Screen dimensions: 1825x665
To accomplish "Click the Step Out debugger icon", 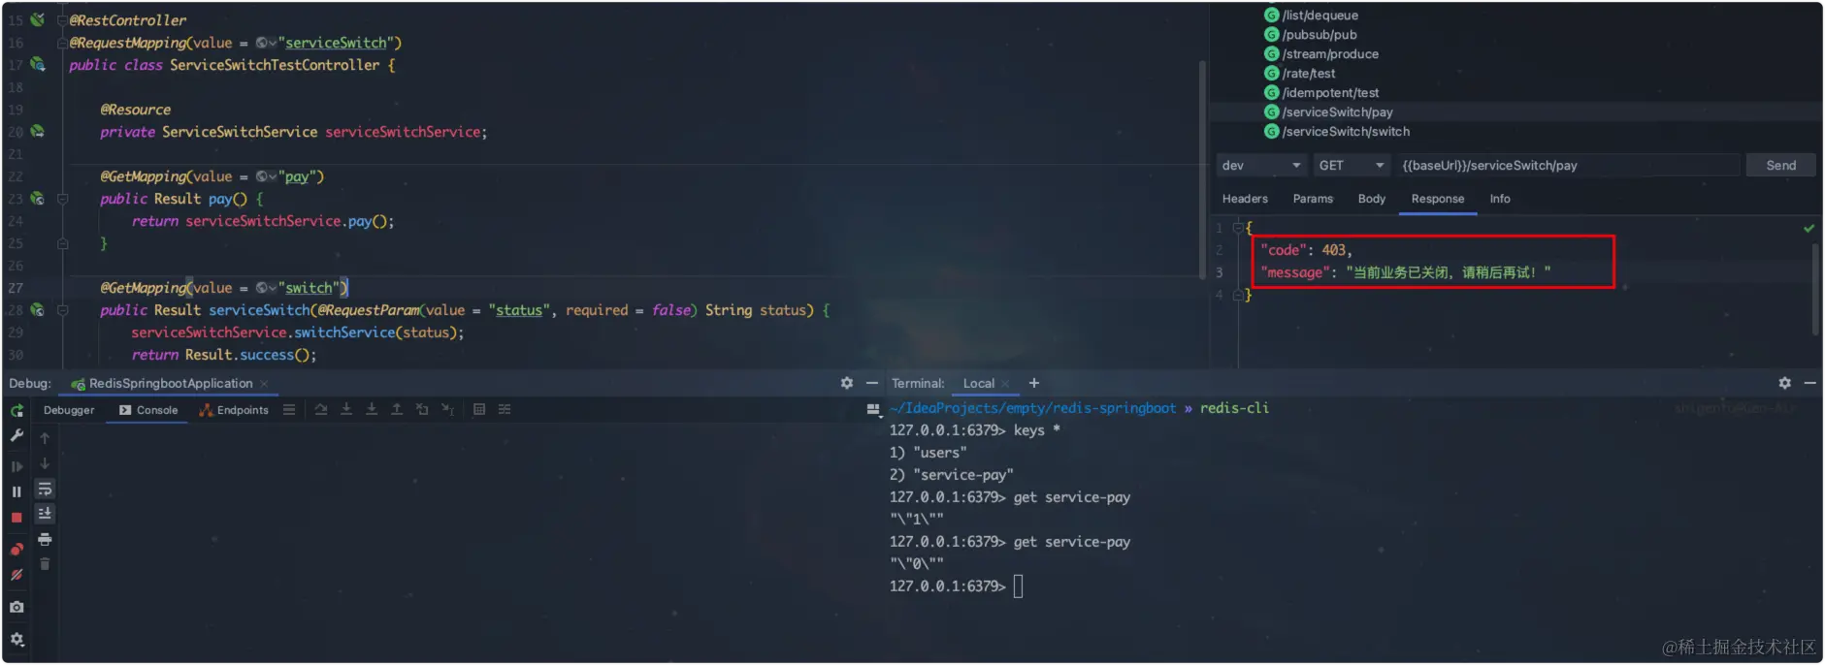I will [397, 409].
